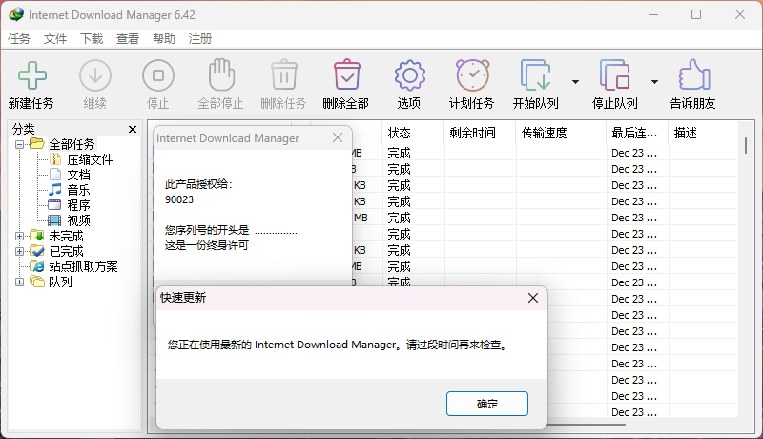
Task: Expand the 队列 tree node
Action: (20, 282)
